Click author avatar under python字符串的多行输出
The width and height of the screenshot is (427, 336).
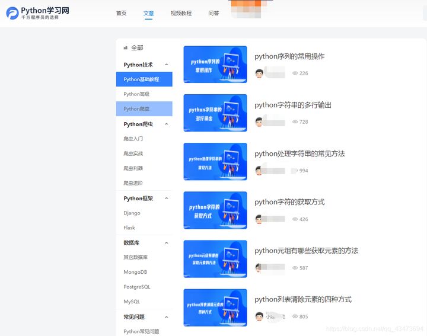(x=259, y=122)
